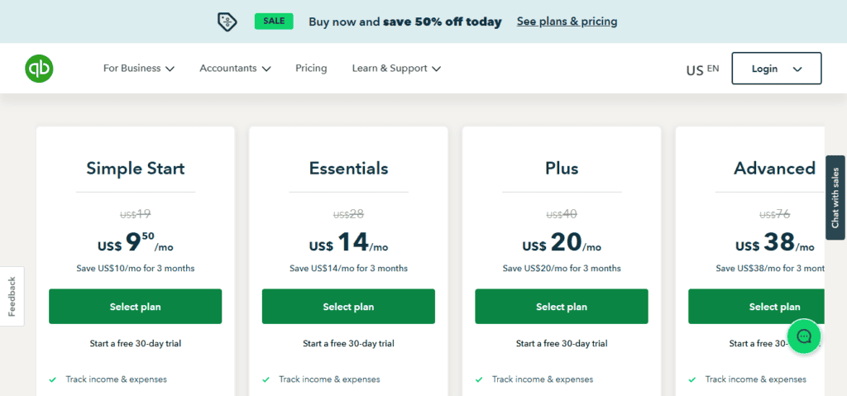Go to the Pricing page
The height and width of the screenshot is (396, 847).
[311, 69]
